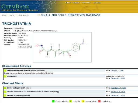Click the Notes line about hyperacetylation of histones
138x103 pixels.
(x=29, y=73)
